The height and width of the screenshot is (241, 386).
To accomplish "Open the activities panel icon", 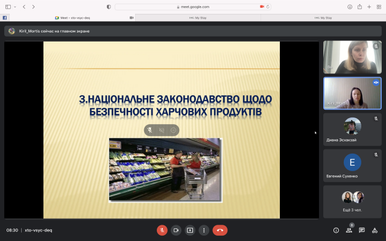I will point(375,230).
